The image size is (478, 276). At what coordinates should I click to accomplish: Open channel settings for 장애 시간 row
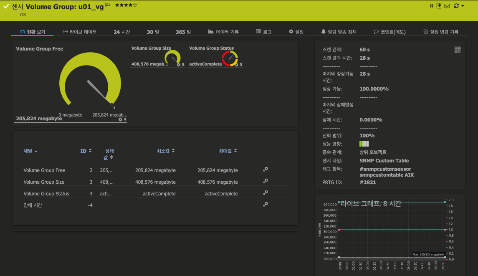(266, 204)
